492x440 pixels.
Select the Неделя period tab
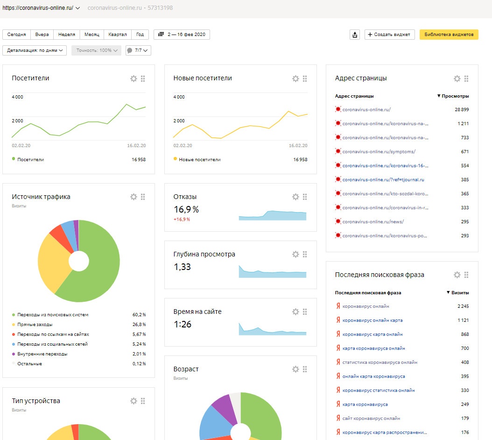tap(66, 35)
